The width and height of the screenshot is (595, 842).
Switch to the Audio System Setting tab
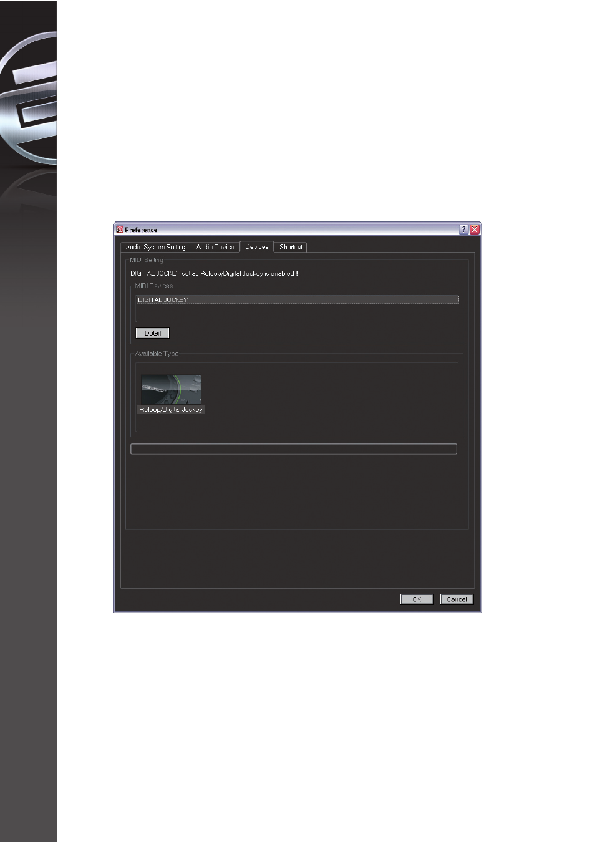156,247
